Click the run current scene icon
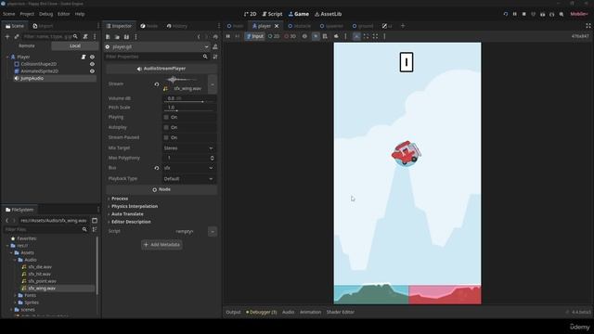 542,14
